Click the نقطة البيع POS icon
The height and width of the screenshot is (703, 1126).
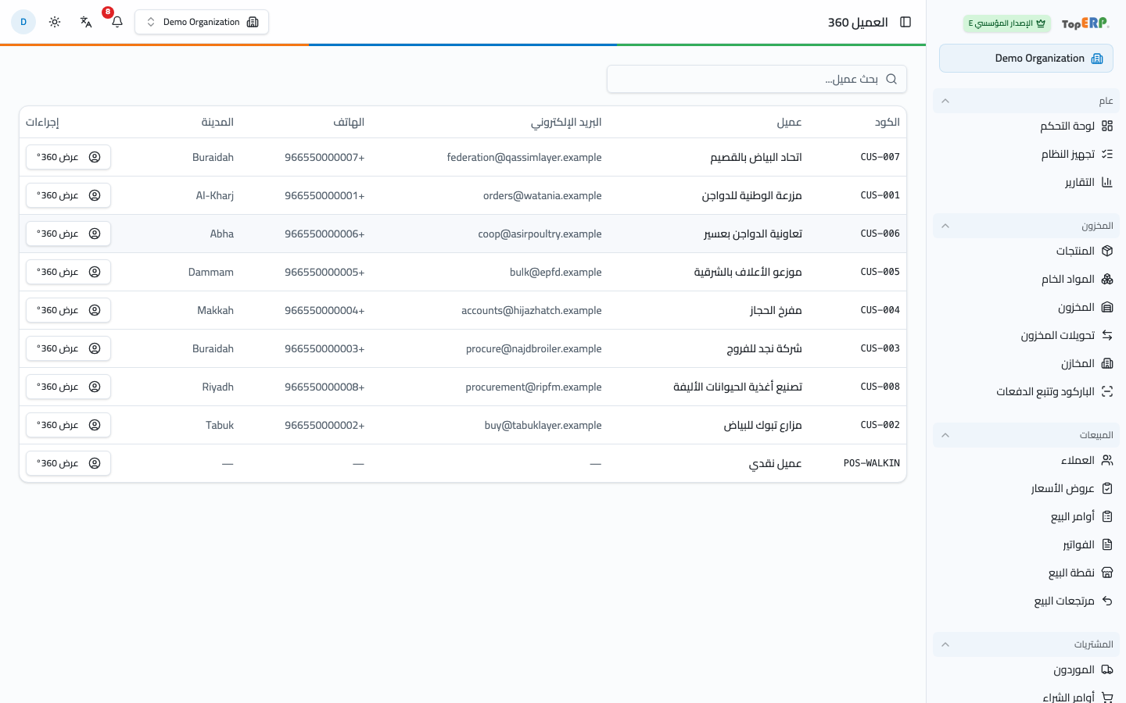1107,573
